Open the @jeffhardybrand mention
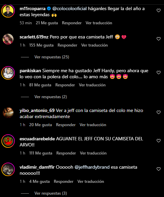This screenshot has width=164, height=197. tap(92, 167)
